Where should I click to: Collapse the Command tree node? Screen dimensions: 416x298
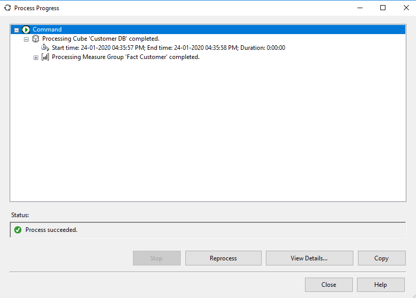point(16,29)
